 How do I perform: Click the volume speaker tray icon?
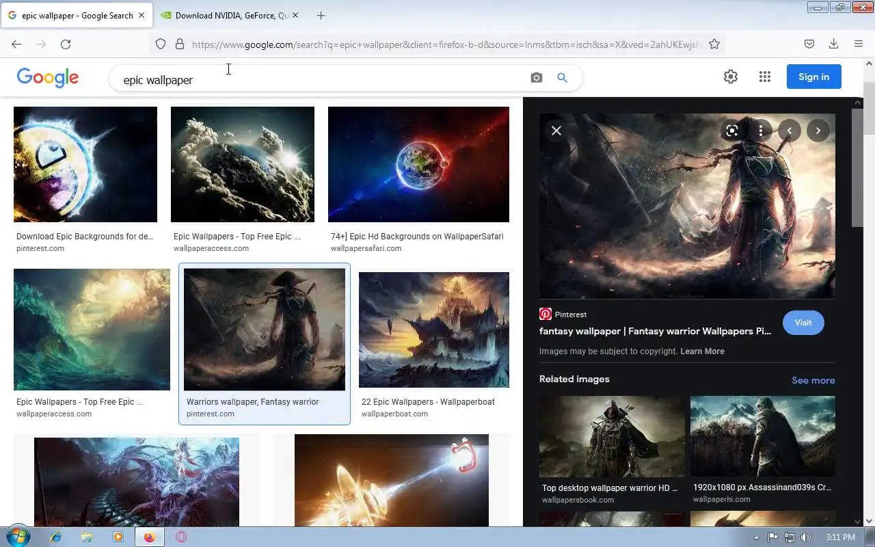tap(806, 537)
